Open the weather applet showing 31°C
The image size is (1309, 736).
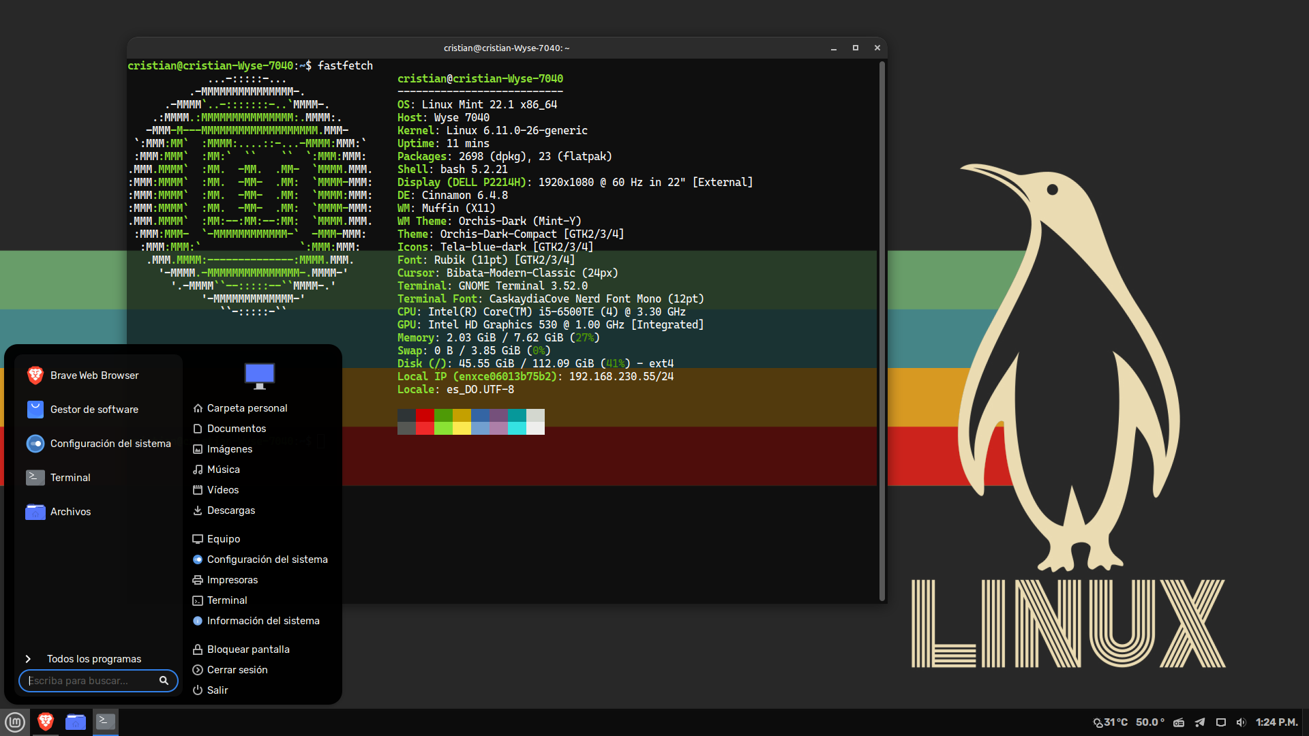(1110, 722)
